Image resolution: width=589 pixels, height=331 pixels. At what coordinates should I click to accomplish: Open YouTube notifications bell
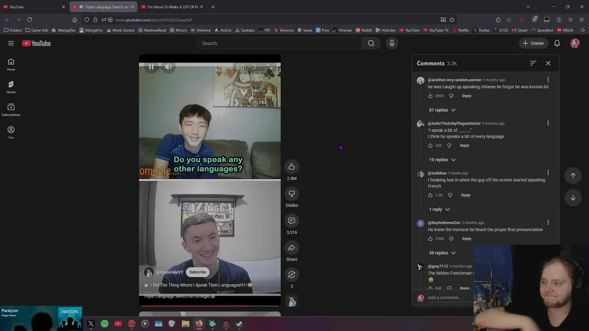pos(557,43)
